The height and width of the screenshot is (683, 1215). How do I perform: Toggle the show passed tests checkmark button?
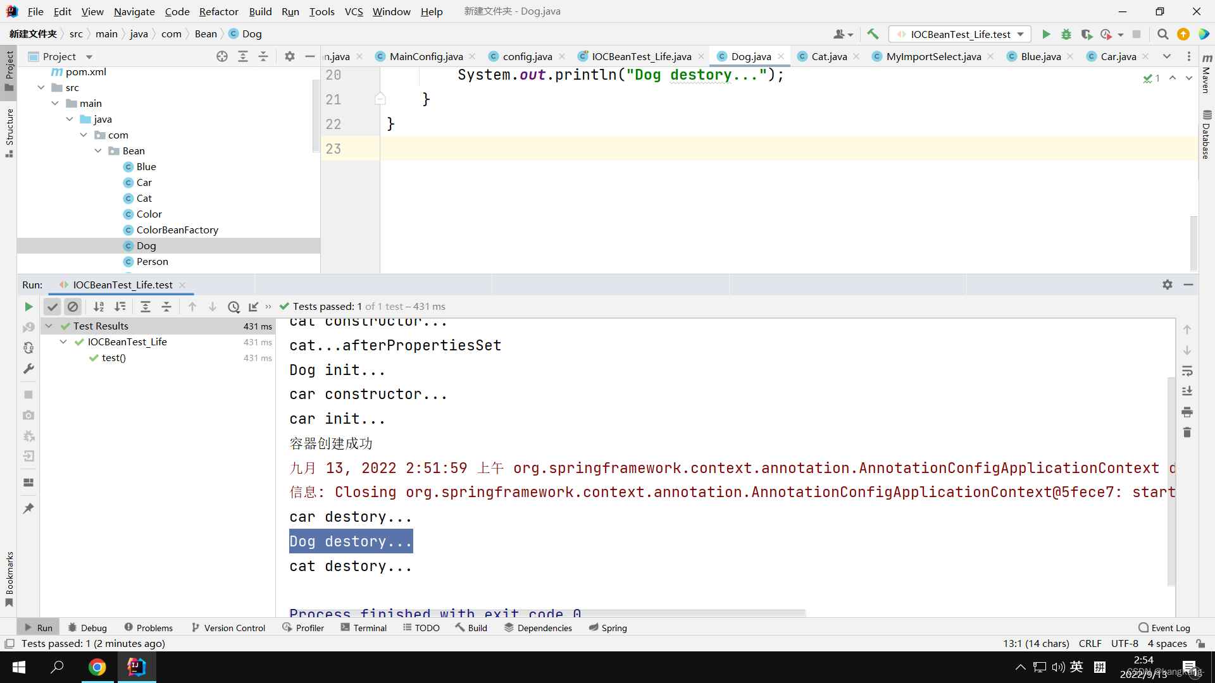(x=53, y=307)
